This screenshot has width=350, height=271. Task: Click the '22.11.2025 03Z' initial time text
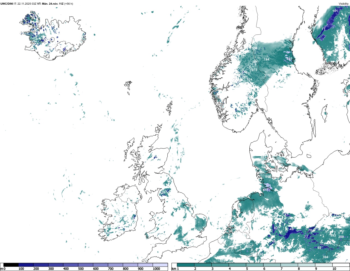(27, 4)
